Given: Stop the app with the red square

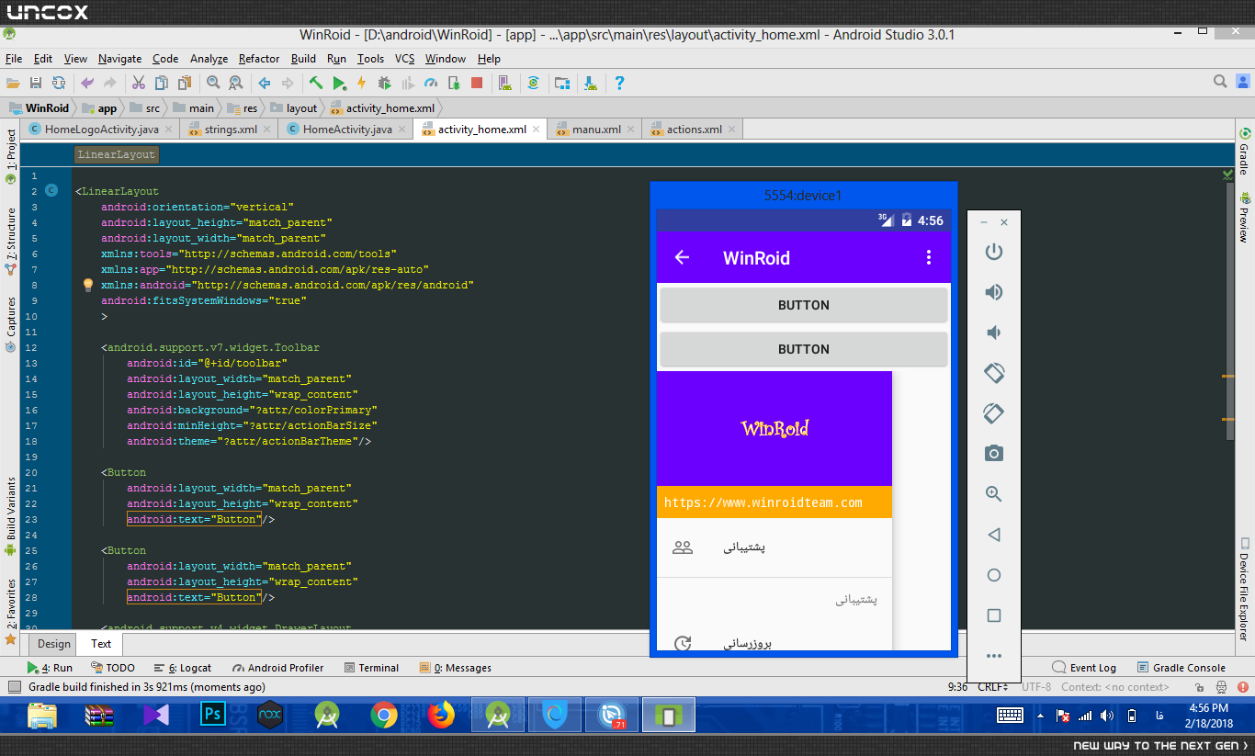Looking at the screenshot, I should coord(477,83).
